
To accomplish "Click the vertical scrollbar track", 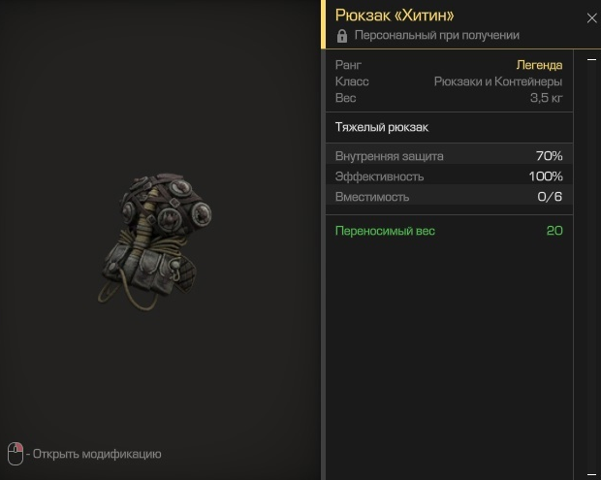I will pyautogui.click(x=592, y=268).
